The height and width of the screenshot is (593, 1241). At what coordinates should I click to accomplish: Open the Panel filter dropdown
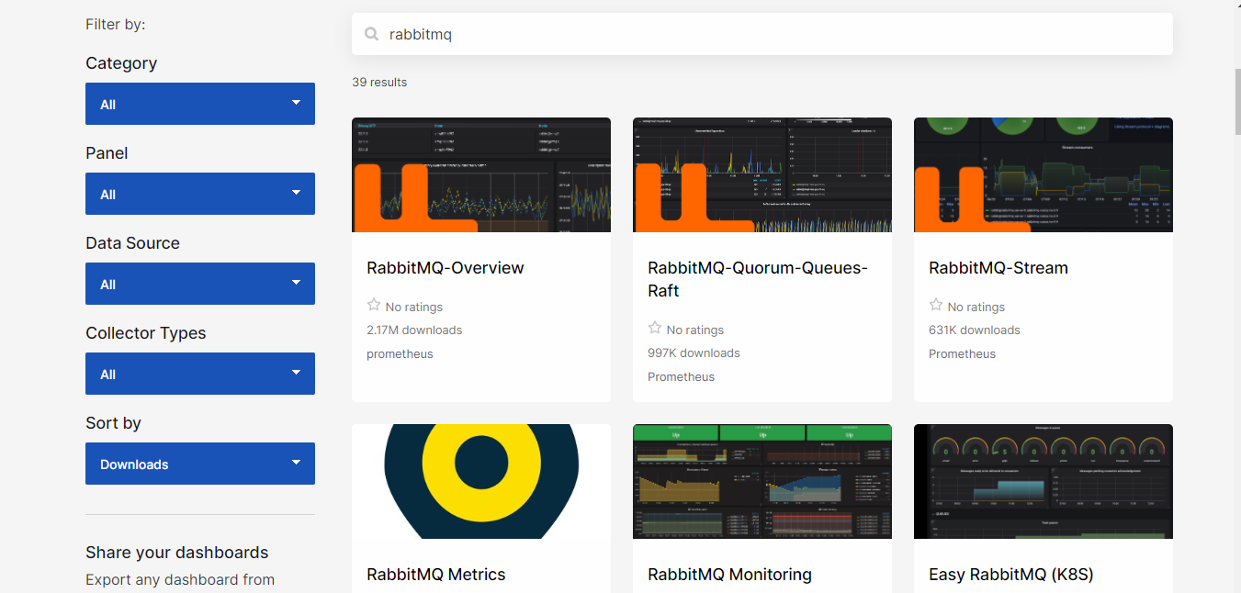(200, 194)
